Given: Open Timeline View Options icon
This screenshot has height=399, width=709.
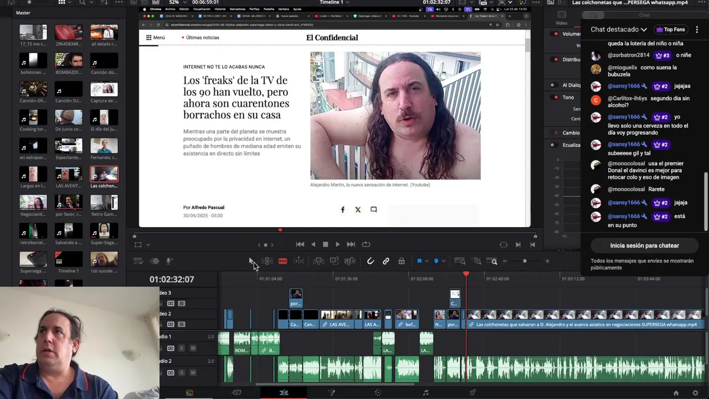Looking at the screenshot, I should 138,261.
